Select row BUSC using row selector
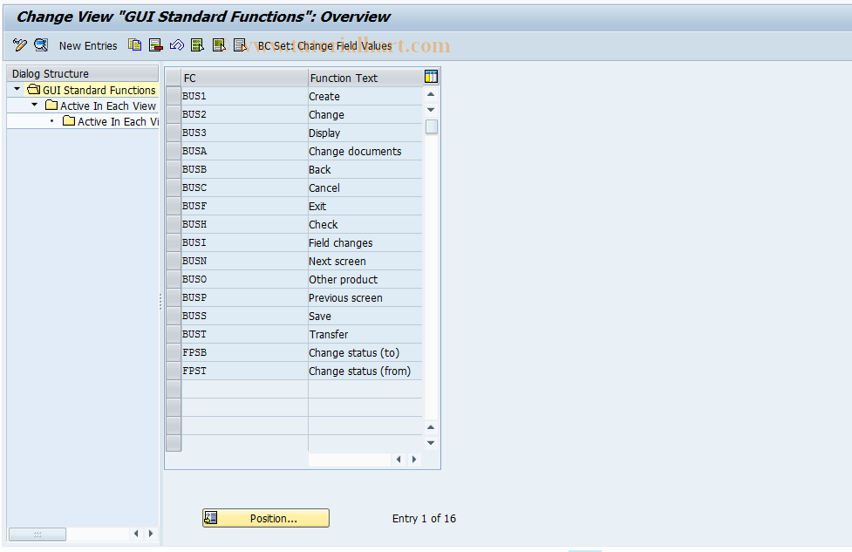 pyautogui.click(x=174, y=187)
